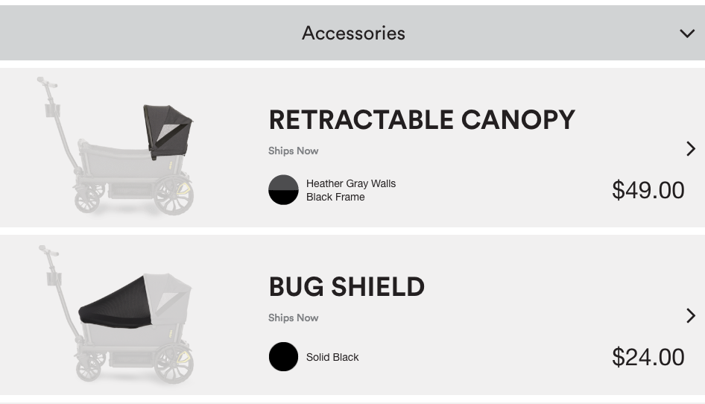
Task: Click Ships Now under Retractable Canopy
Action: tap(293, 151)
